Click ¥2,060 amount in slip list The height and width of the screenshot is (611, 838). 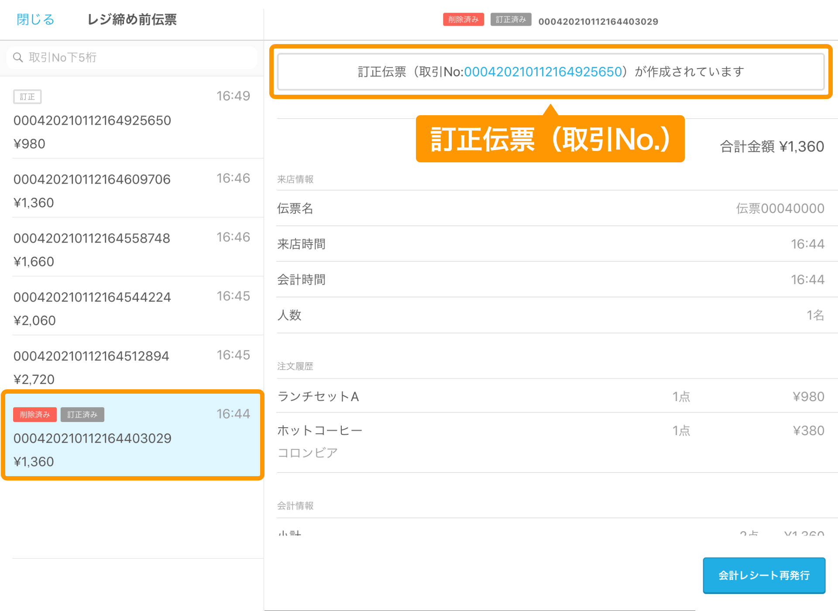[34, 320]
